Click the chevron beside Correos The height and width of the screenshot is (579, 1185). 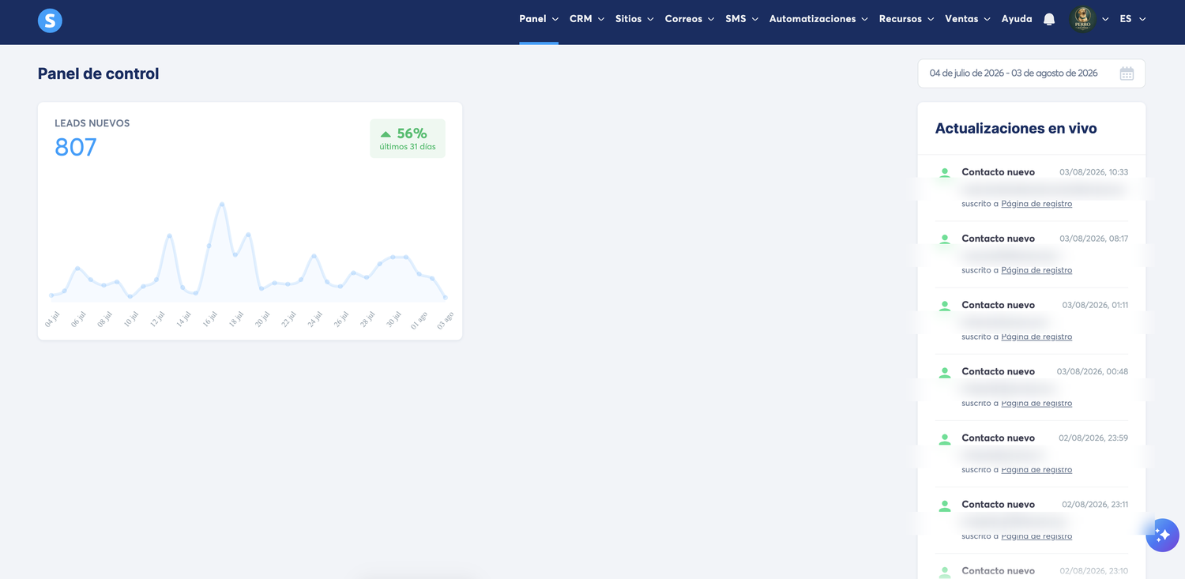point(711,20)
